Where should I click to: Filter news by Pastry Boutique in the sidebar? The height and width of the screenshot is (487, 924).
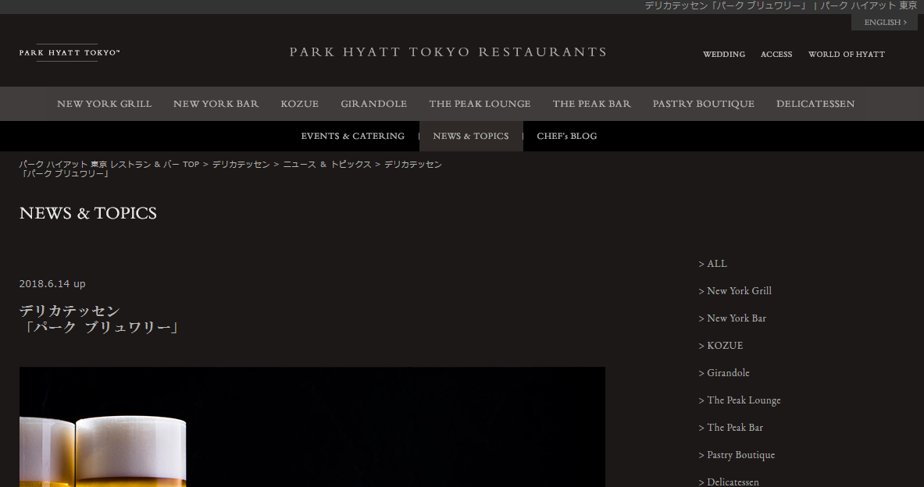pos(737,455)
